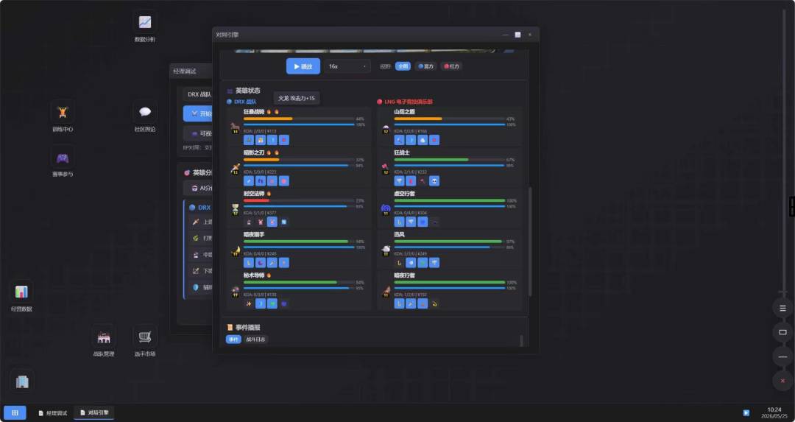The image size is (795, 422).
Task: Open the 16x playback speed dropdown
Action: [x=347, y=66]
